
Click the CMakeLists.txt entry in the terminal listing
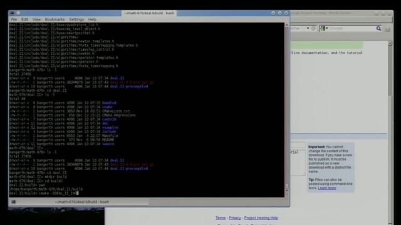pyautogui.click(x=116, y=111)
